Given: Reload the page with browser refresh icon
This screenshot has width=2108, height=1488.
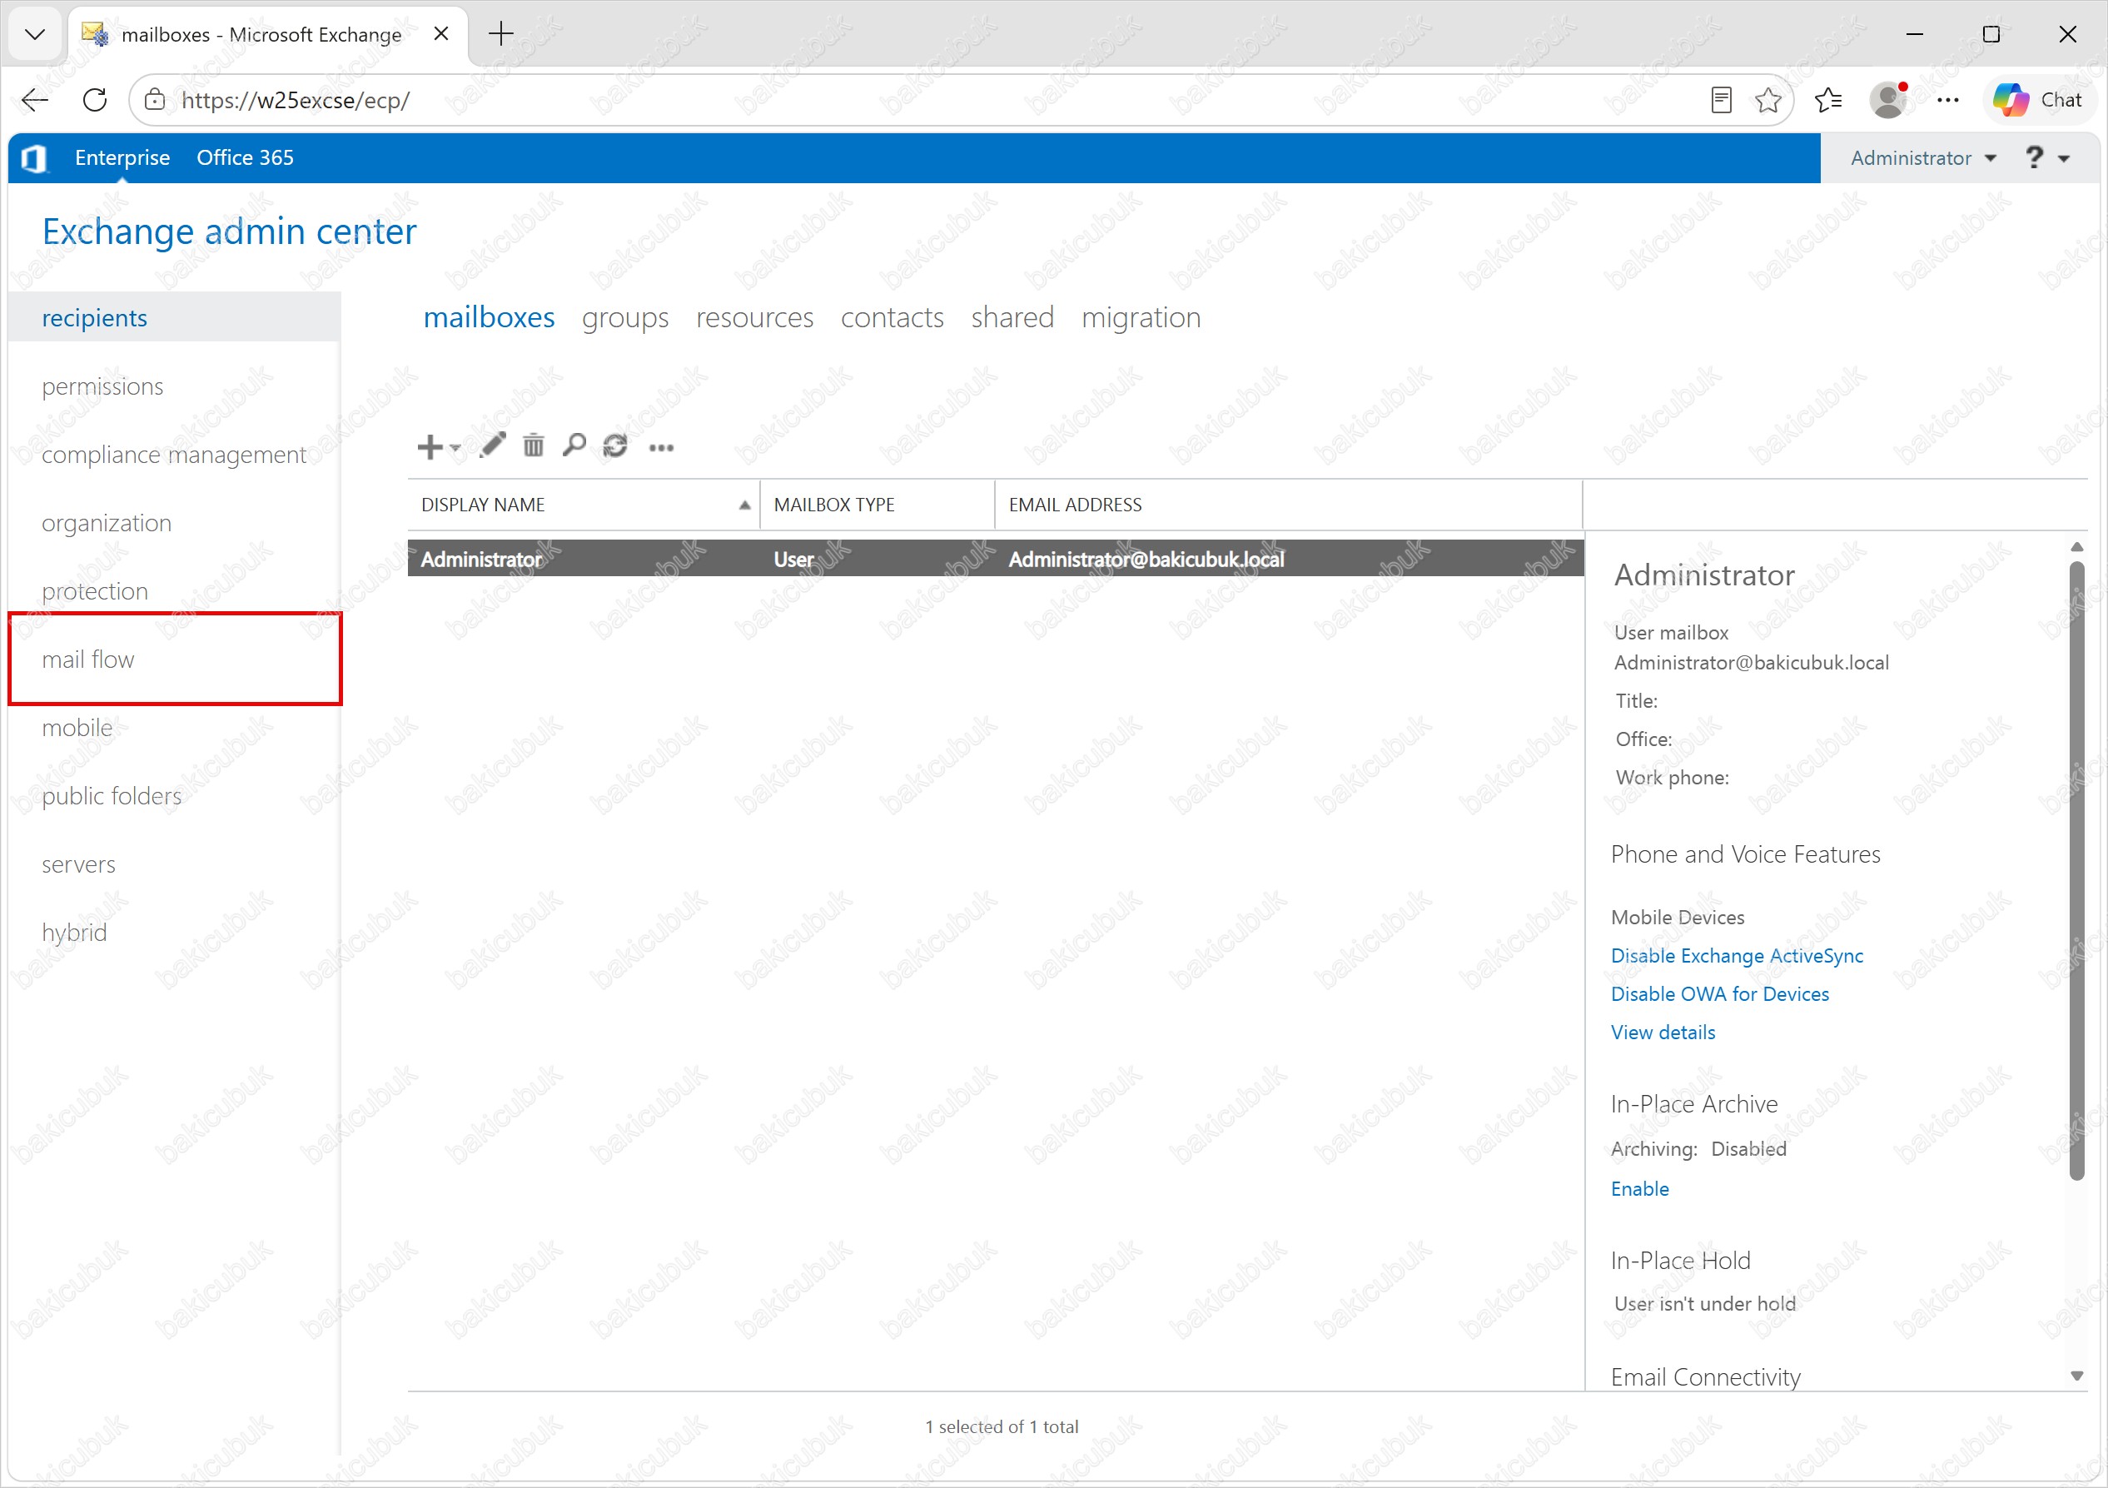Looking at the screenshot, I should click(95, 100).
